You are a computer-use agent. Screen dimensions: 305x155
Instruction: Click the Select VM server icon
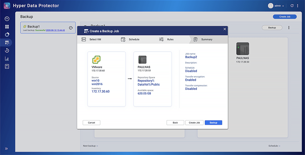click(x=84, y=39)
